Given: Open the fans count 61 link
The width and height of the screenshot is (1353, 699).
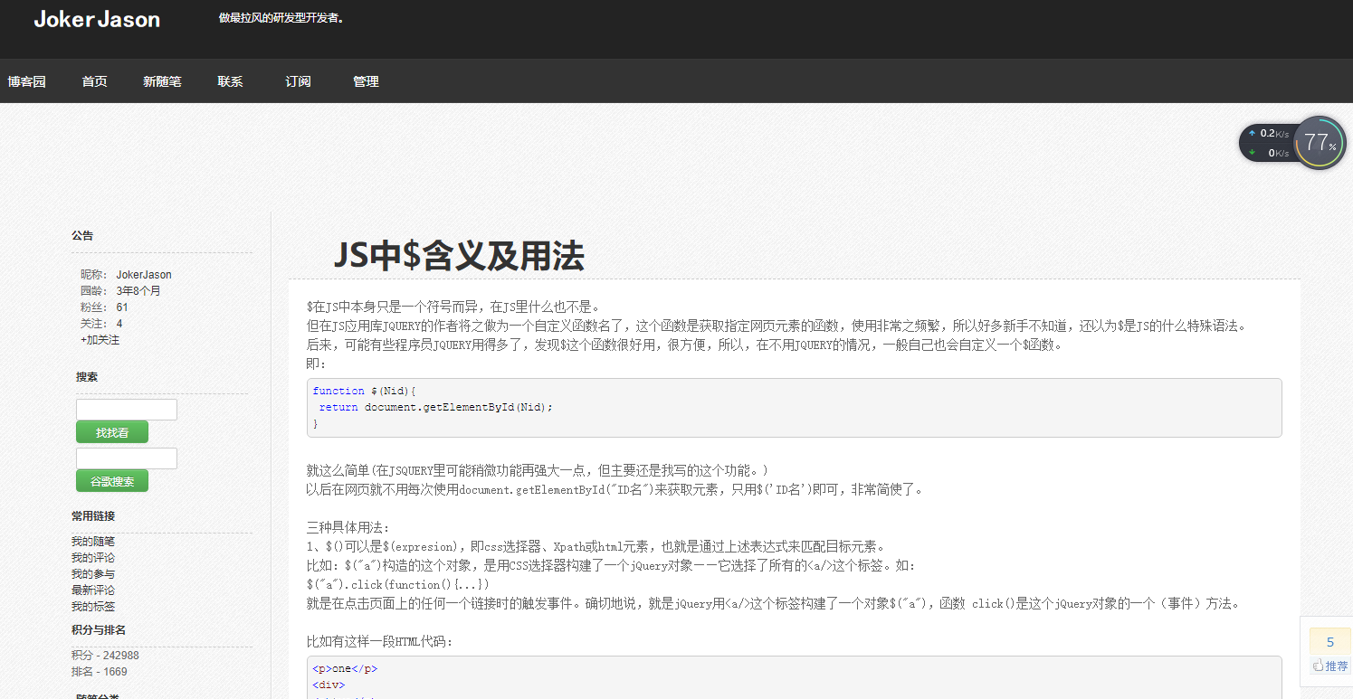Looking at the screenshot, I should (x=122, y=307).
